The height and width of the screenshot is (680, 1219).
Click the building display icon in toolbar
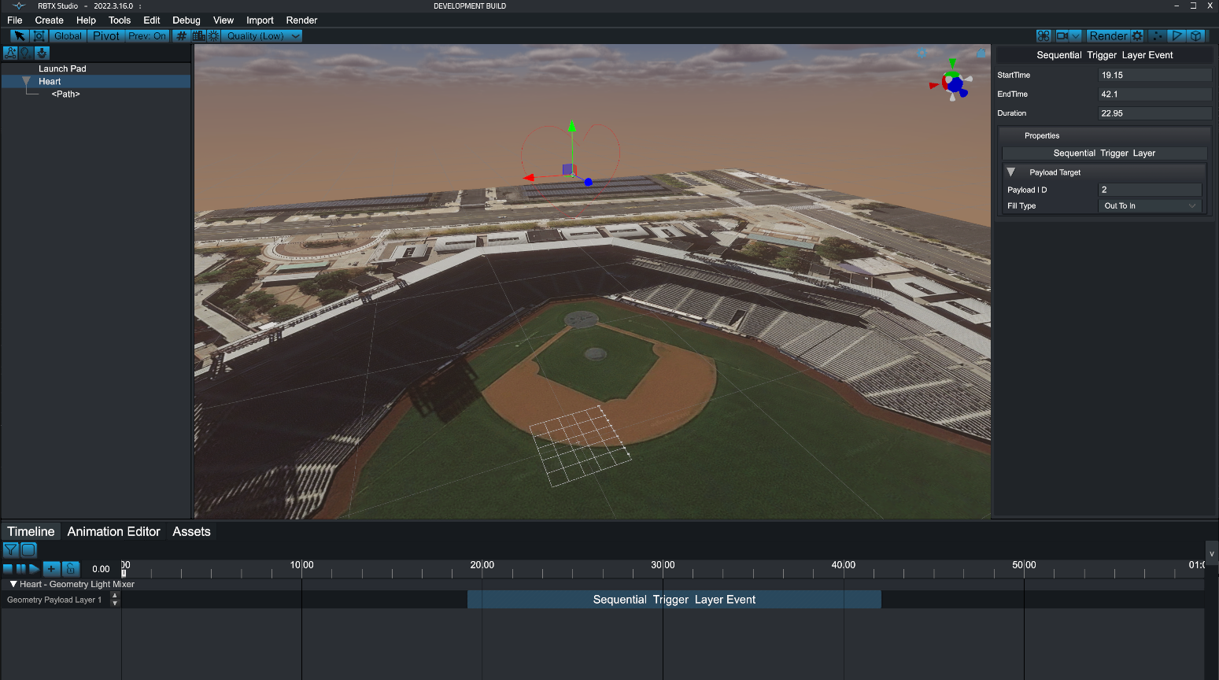click(198, 35)
